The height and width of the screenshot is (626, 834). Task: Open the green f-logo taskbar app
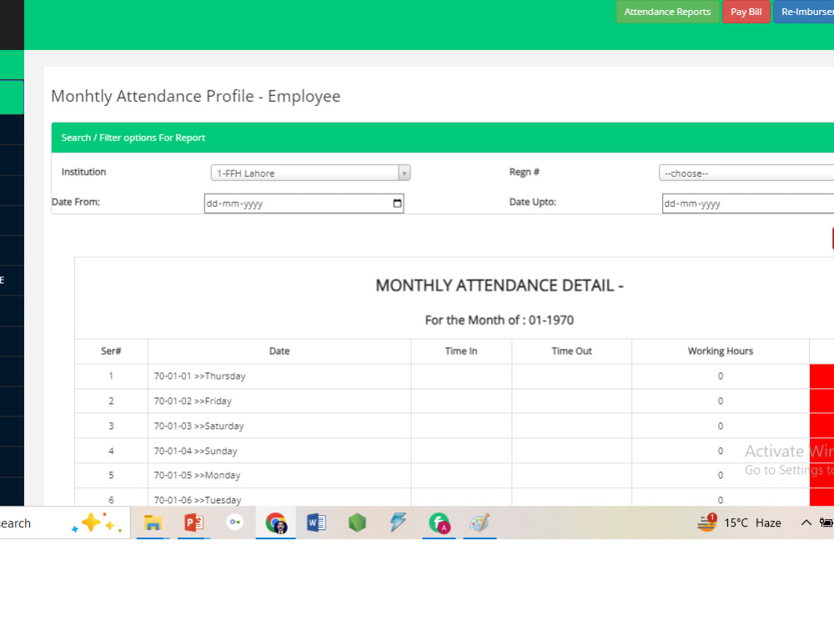pos(439,523)
